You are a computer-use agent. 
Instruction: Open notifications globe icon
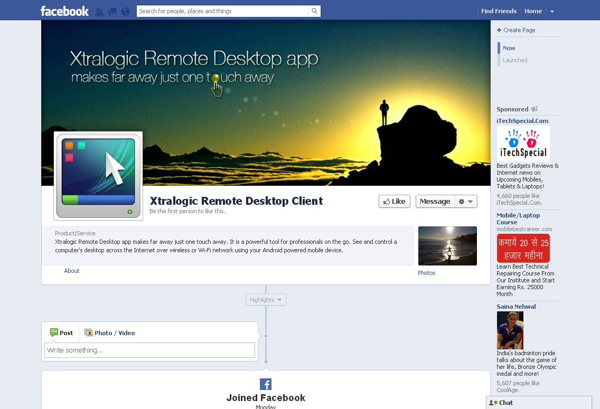(126, 12)
